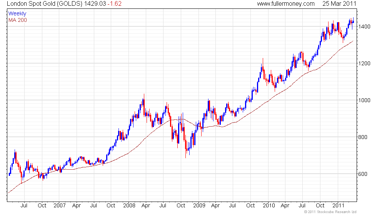Open the www.fullermoney.com link text
377x215 pixels.
pyautogui.click(x=286, y=4)
